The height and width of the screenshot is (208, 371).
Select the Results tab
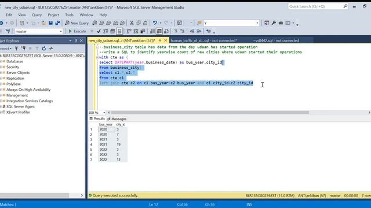pos(97,118)
